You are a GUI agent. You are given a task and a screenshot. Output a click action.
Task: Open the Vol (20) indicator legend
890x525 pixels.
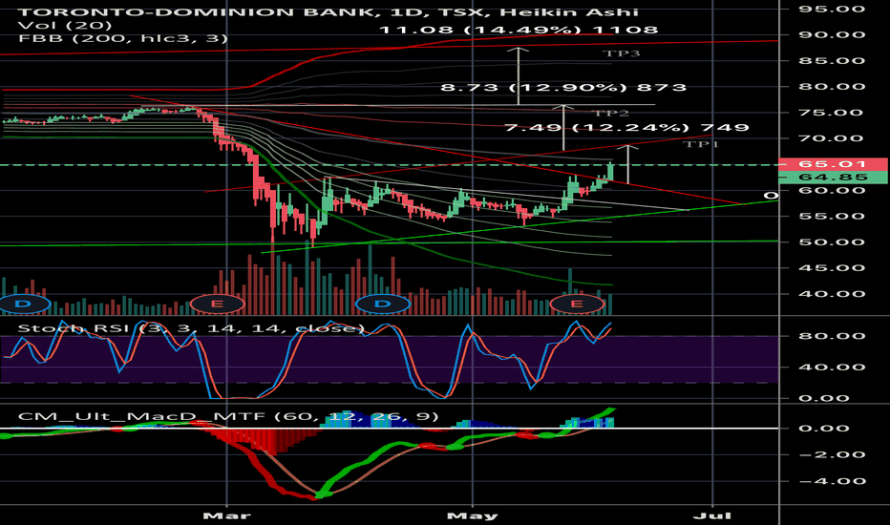tap(65, 26)
